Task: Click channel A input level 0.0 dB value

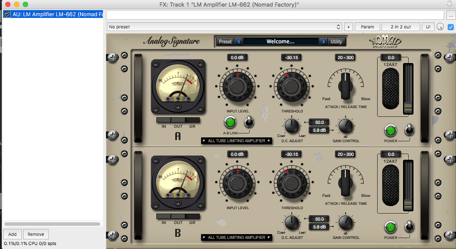Action: click(237, 57)
